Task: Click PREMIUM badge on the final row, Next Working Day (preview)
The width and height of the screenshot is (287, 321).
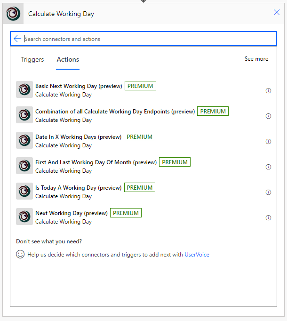Action: pyautogui.click(x=126, y=213)
